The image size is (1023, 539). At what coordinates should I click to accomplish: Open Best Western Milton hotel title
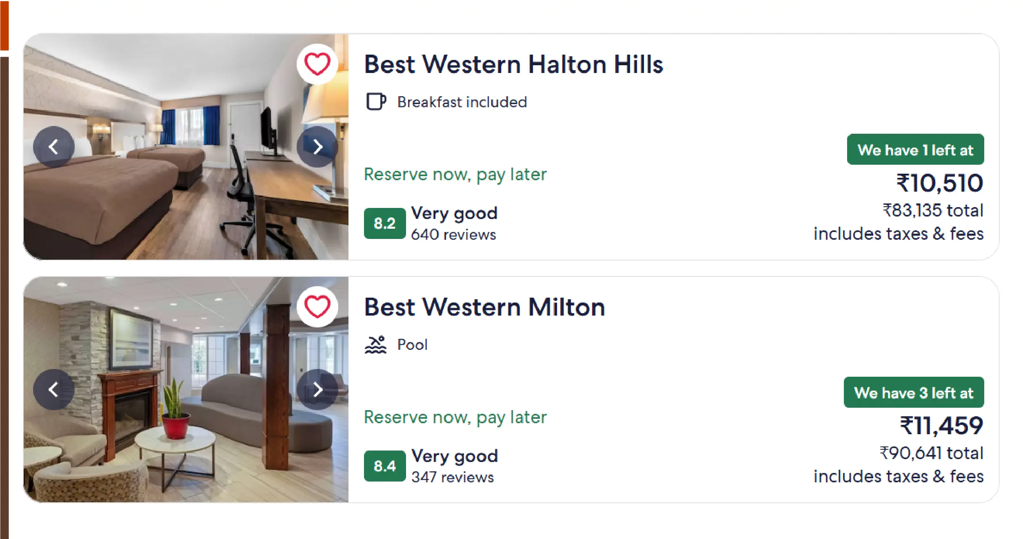(x=484, y=307)
